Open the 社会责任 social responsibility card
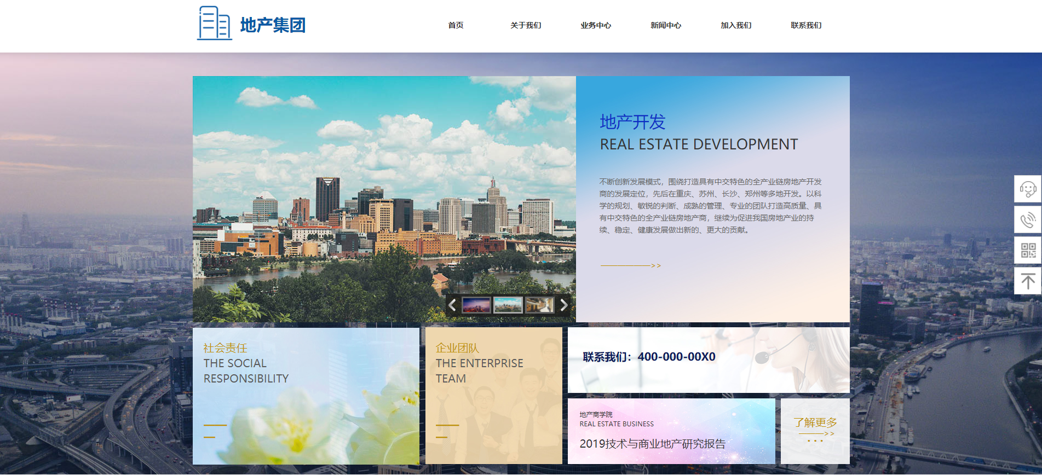This screenshot has width=1042, height=475. click(x=306, y=396)
